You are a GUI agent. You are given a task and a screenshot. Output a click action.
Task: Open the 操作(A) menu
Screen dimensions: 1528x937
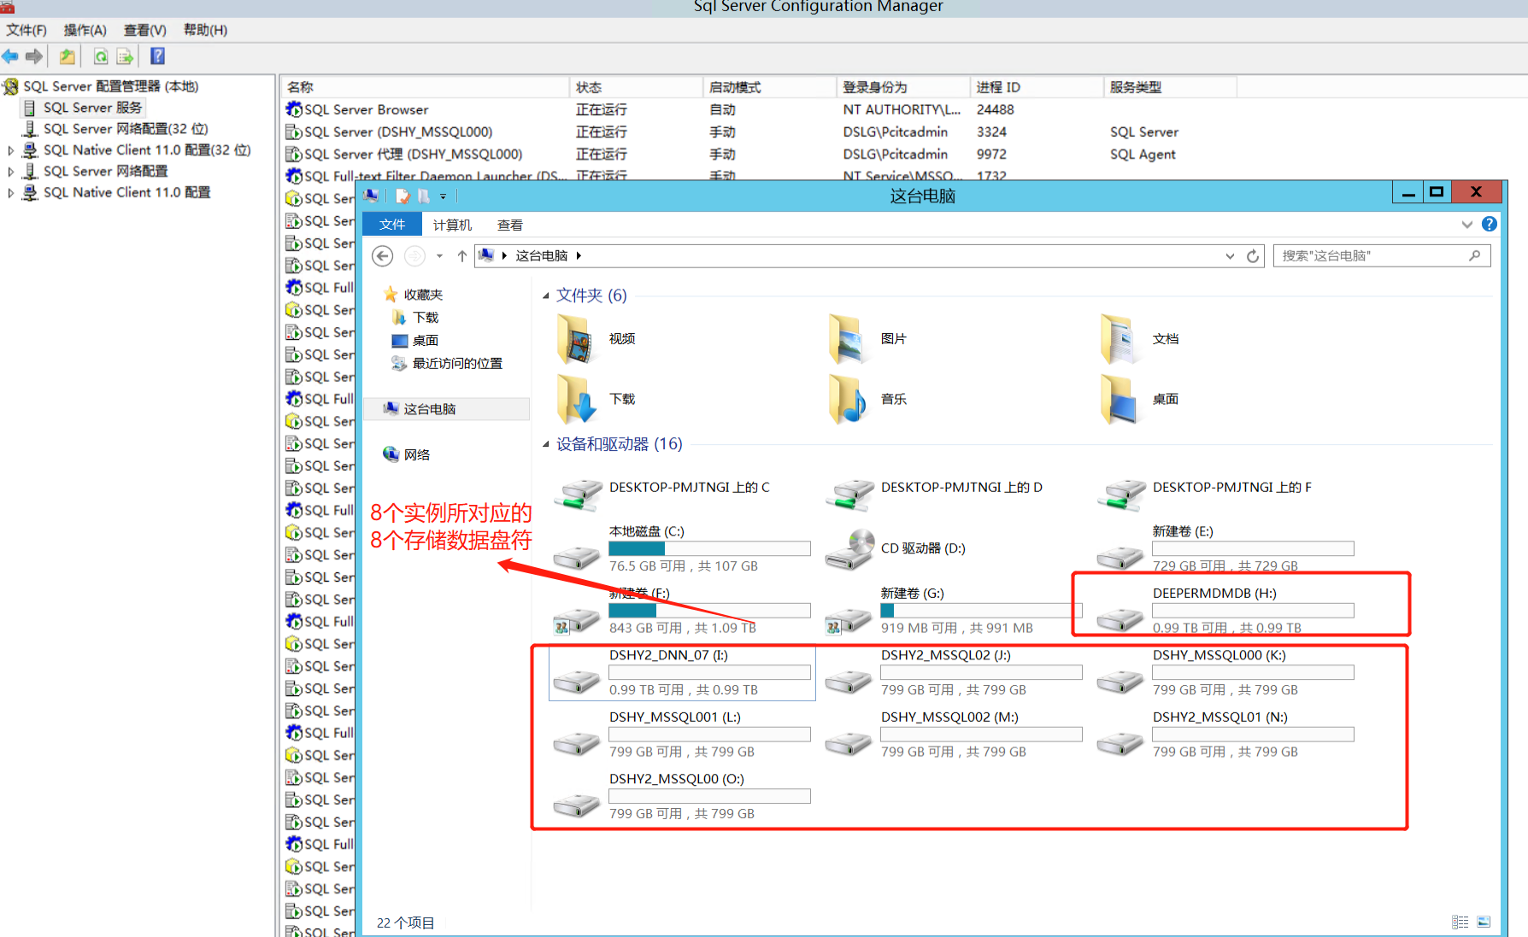[85, 30]
